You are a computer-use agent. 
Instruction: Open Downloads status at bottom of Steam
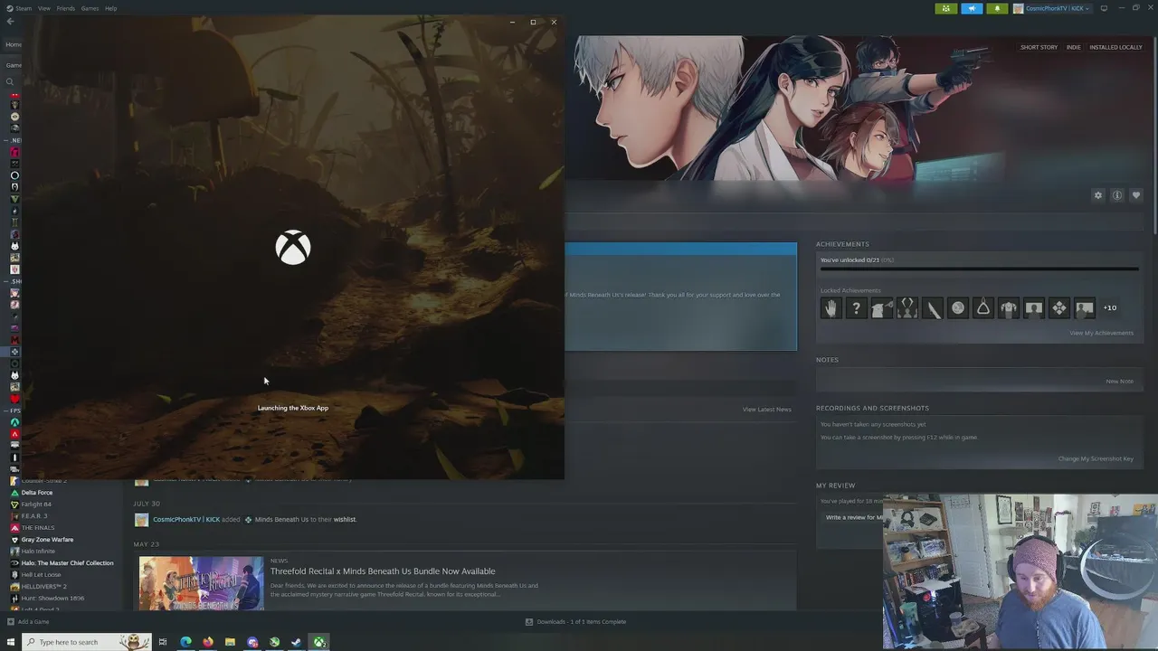tap(575, 621)
